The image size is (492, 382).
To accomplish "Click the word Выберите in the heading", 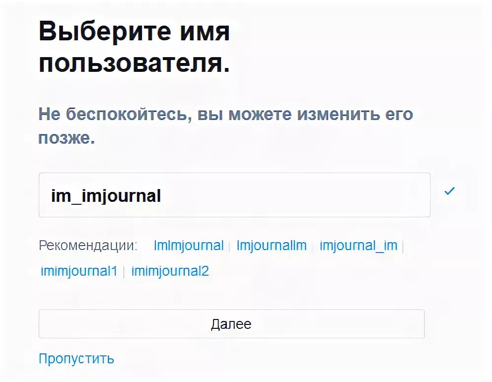I will coord(105,32).
